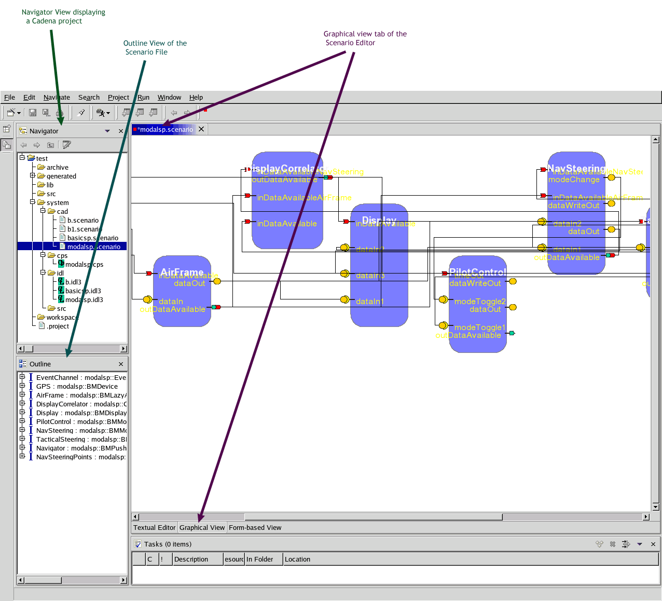Click the Go Up icon in Navigator toolbar
This screenshot has width=662, height=601.
point(50,145)
